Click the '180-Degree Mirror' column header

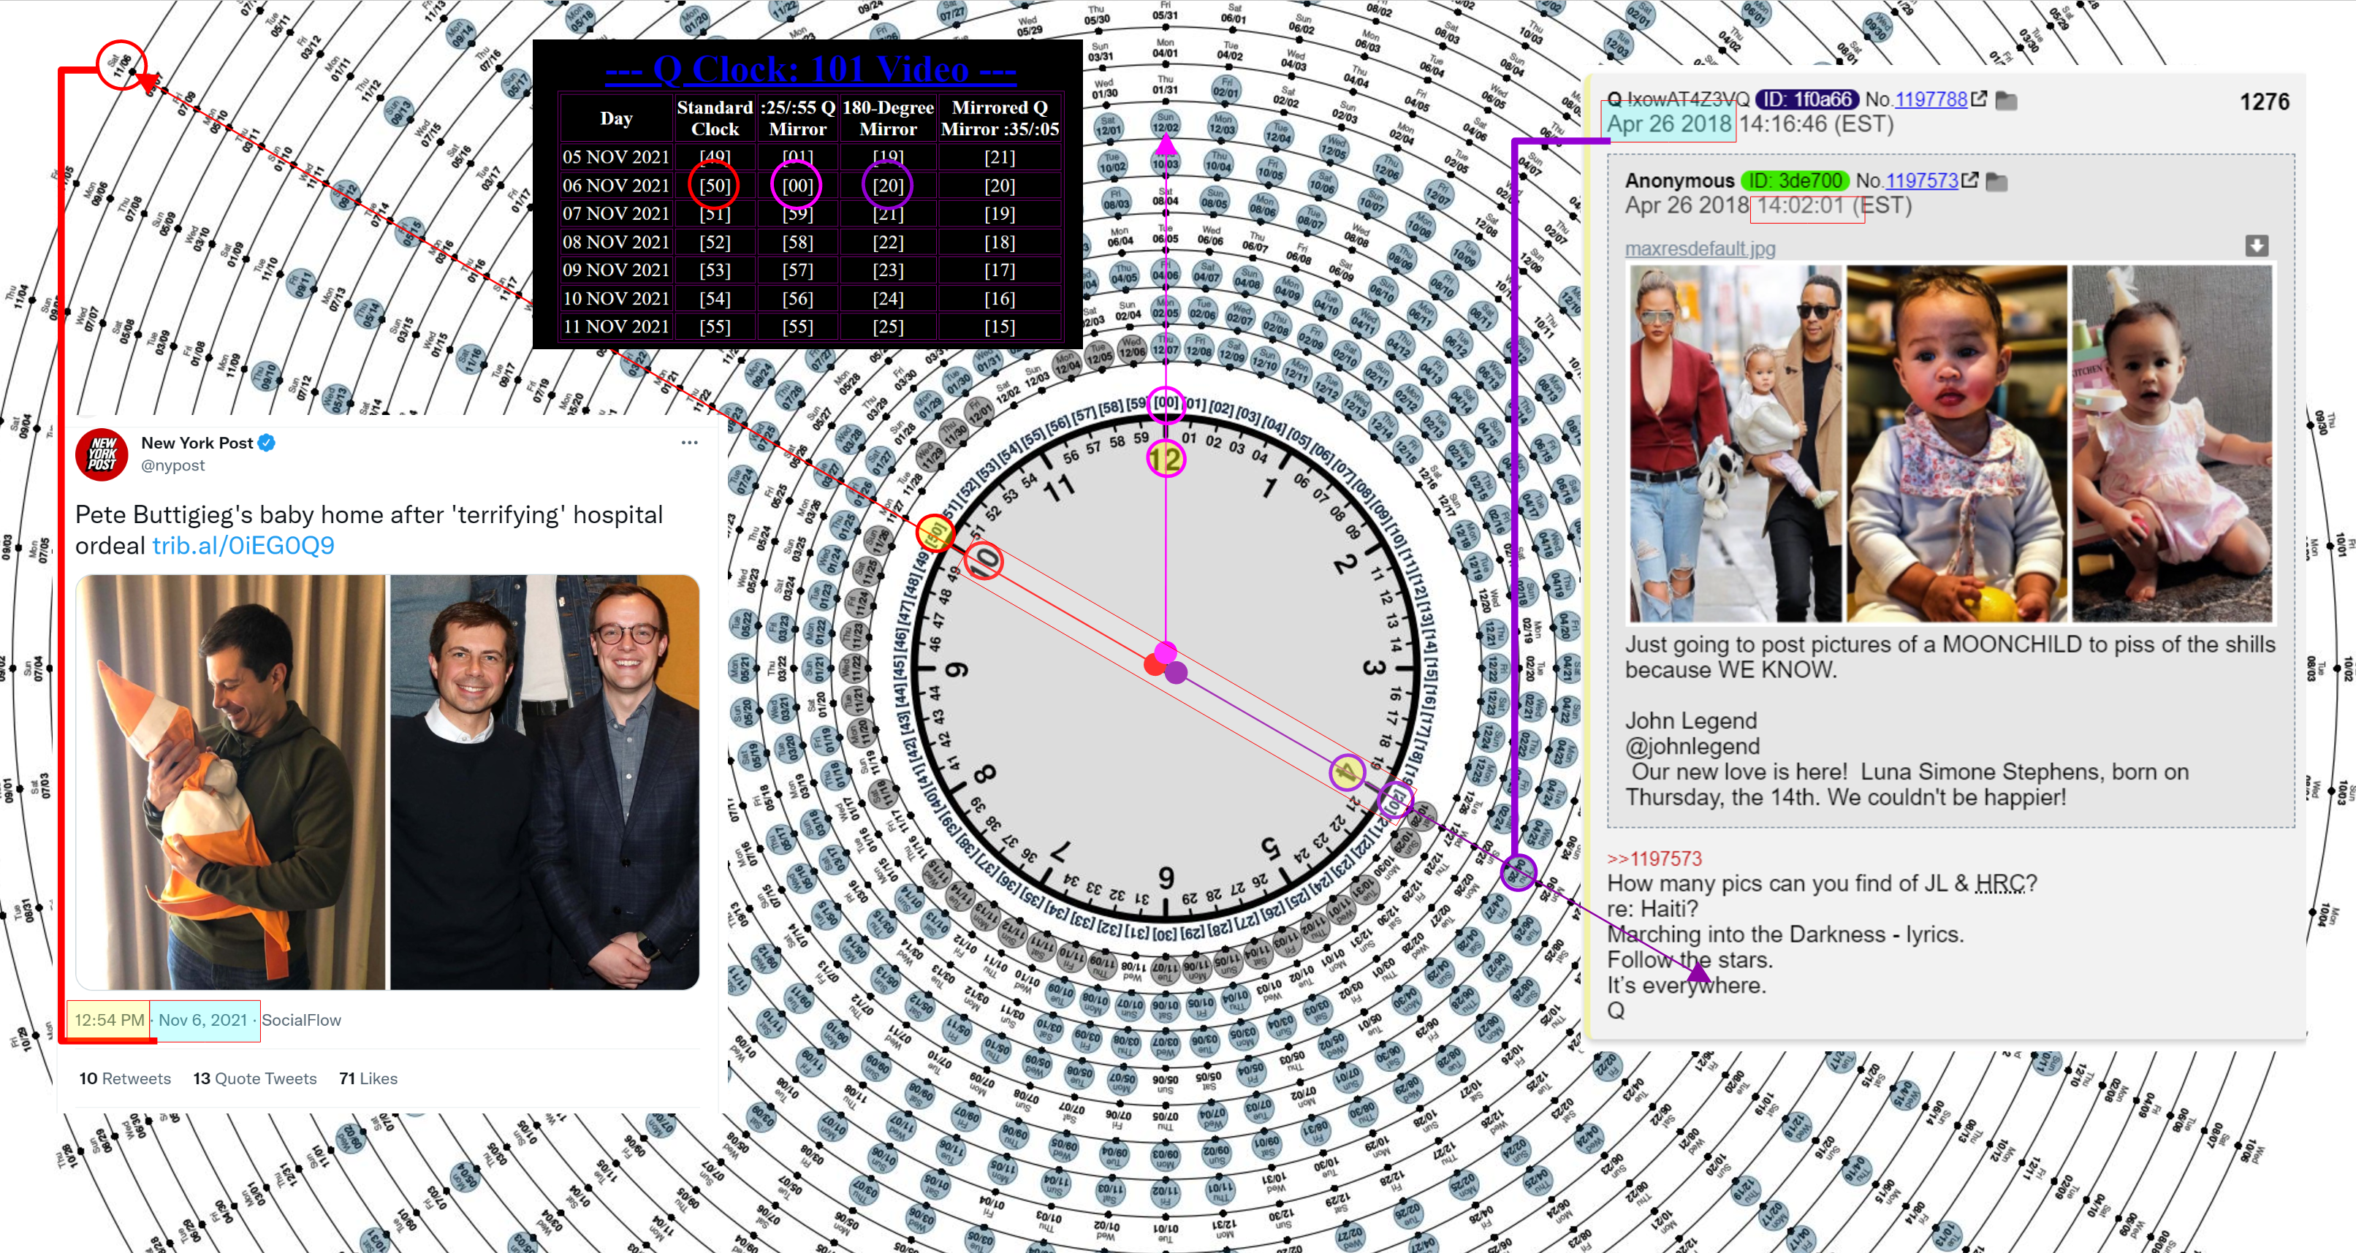tap(888, 118)
